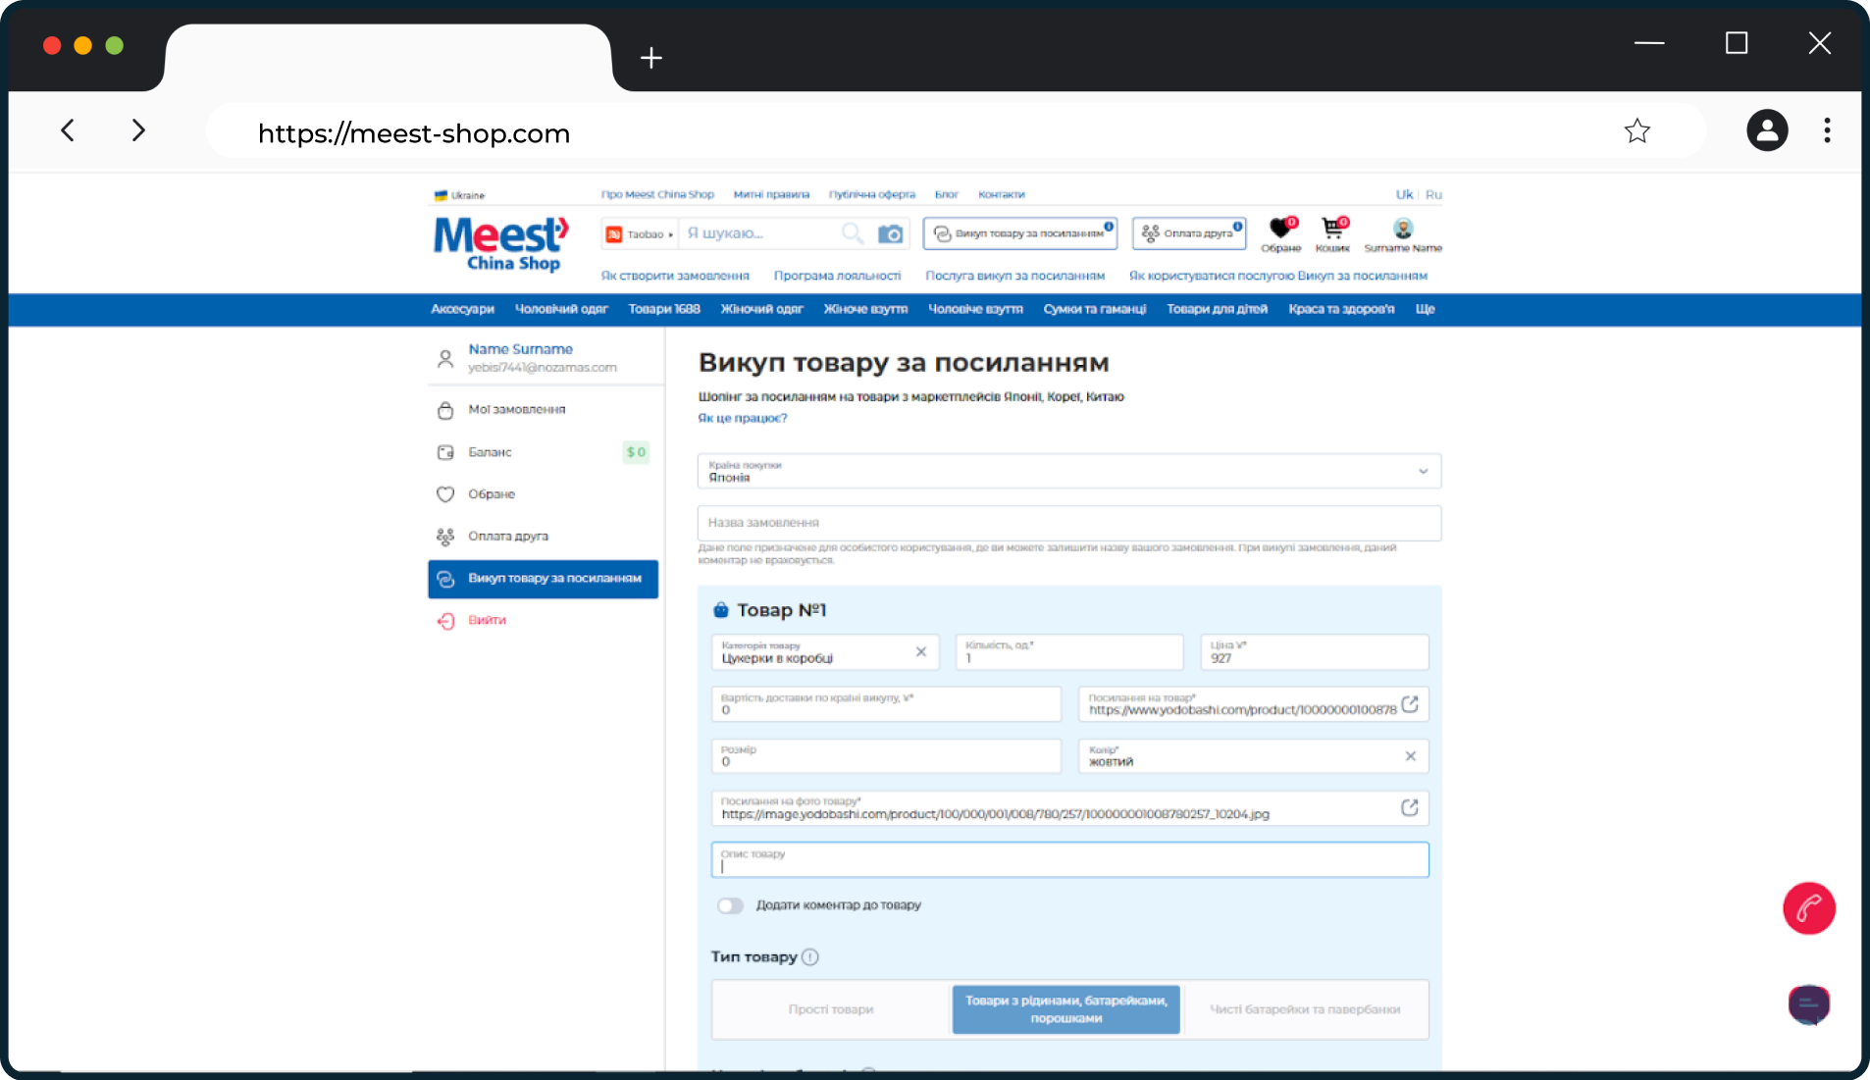Open the Товари для дітей category
1870x1080 pixels.
click(1217, 309)
